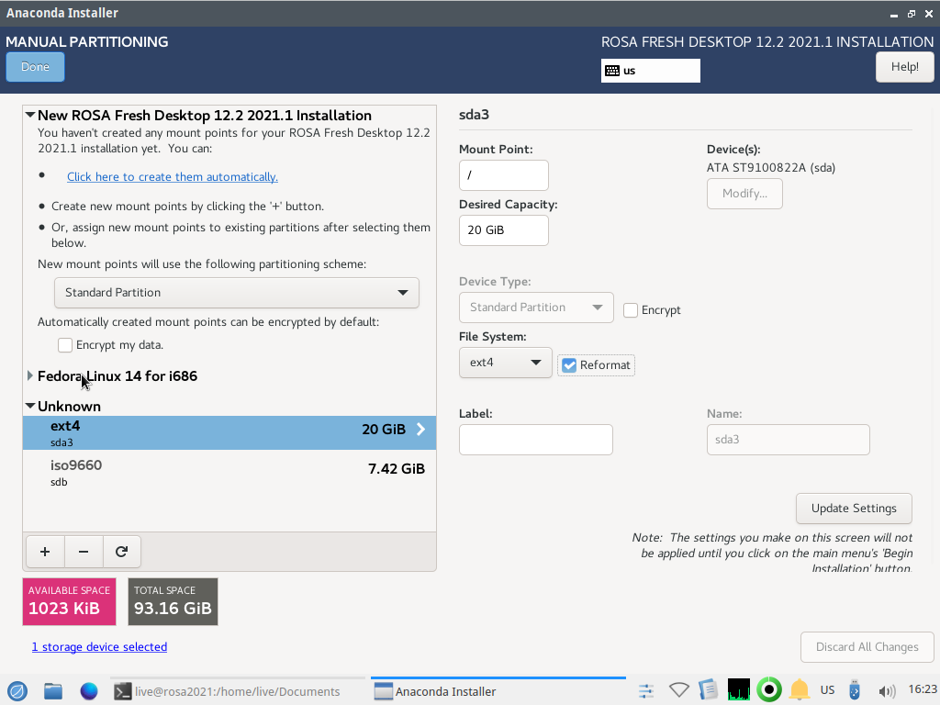This screenshot has width=940, height=705.
Task: Click the Label text field
Action: click(535, 440)
